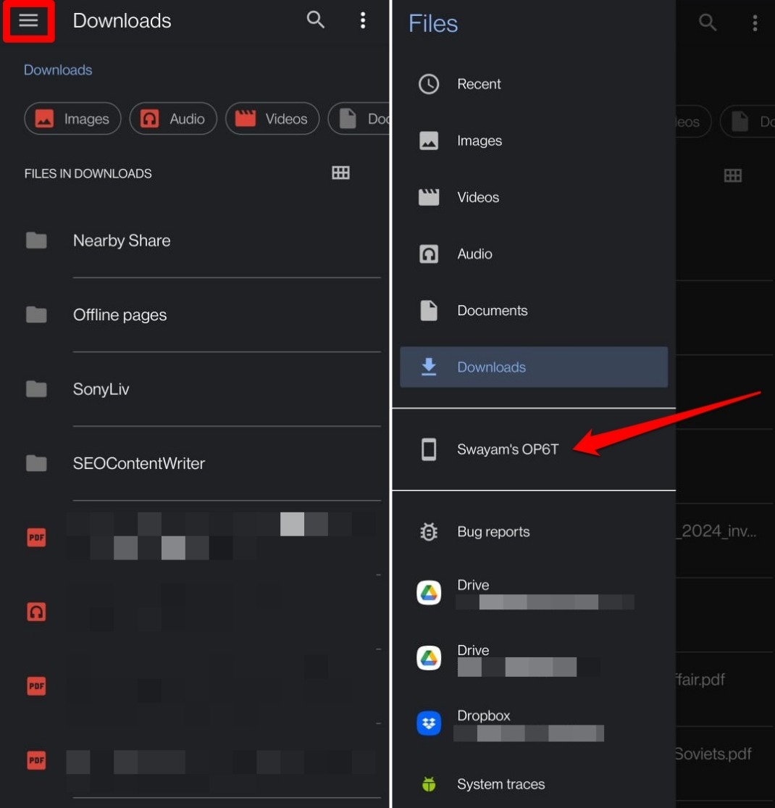Click the phone icon beside Swayam's OP6T
Image resolution: width=775 pixels, height=808 pixels.
[x=429, y=449]
